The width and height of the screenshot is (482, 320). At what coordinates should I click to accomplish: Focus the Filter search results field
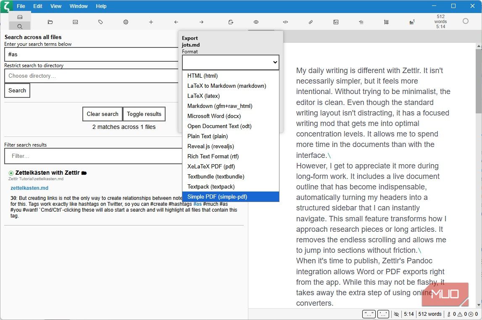pos(93,156)
